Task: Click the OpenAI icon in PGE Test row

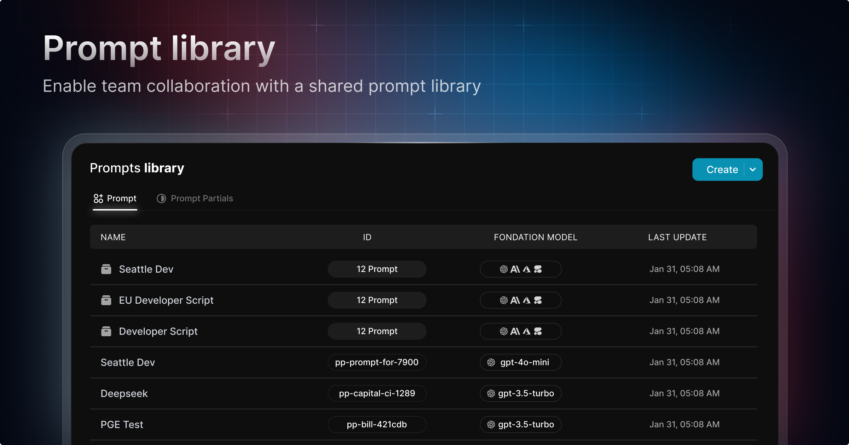Action: click(x=491, y=425)
